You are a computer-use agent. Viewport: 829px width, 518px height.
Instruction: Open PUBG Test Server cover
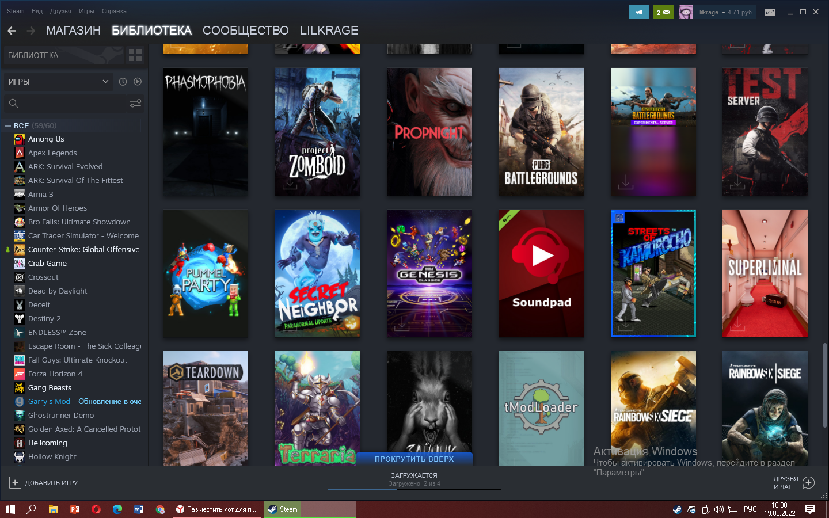click(x=765, y=132)
